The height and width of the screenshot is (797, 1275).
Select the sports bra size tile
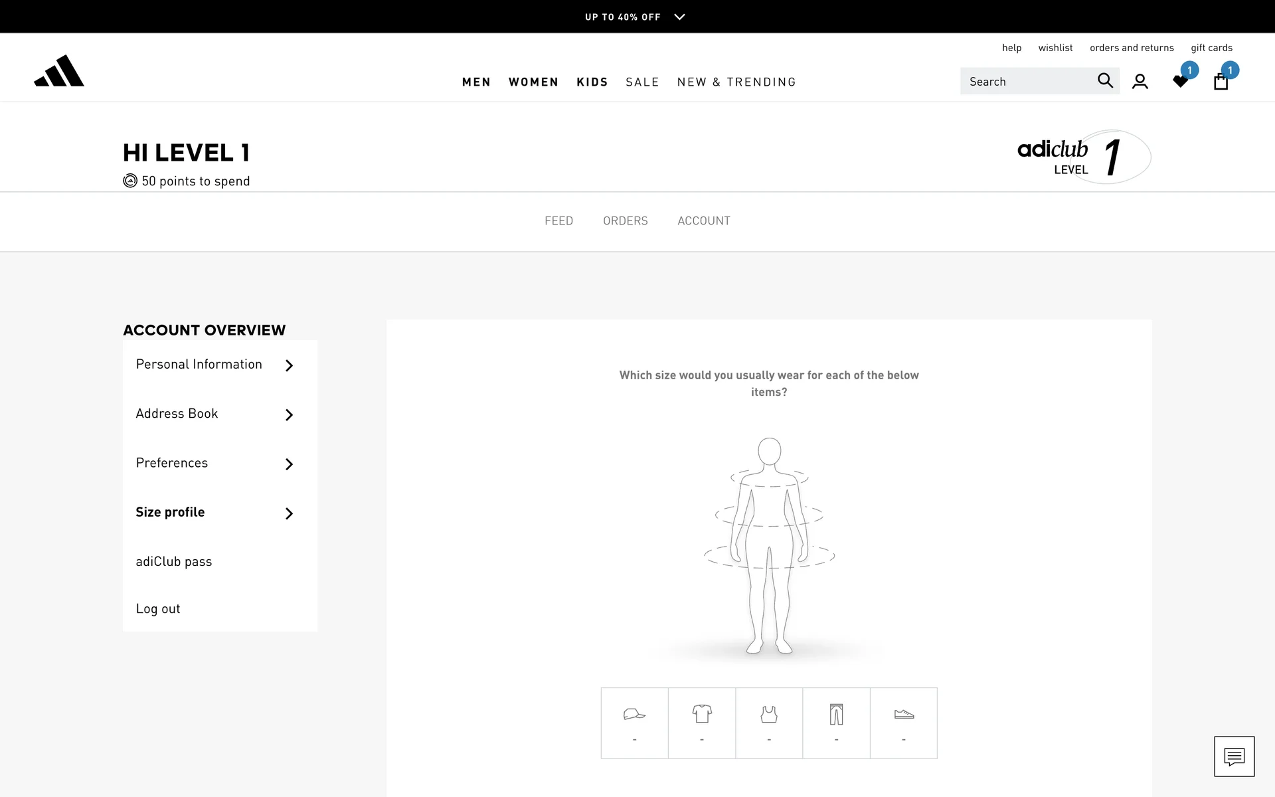[769, 723]
